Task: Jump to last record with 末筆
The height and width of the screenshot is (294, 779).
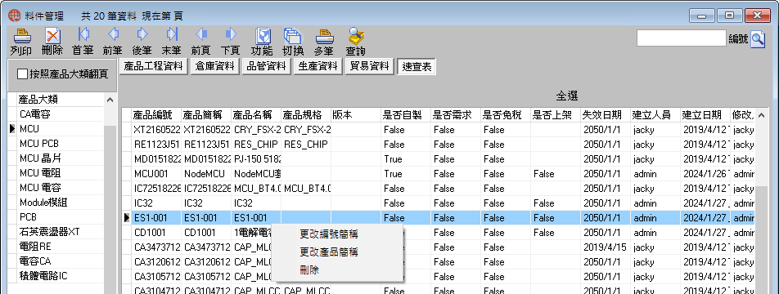Action: pyautogui.click(x=171, y=34)
